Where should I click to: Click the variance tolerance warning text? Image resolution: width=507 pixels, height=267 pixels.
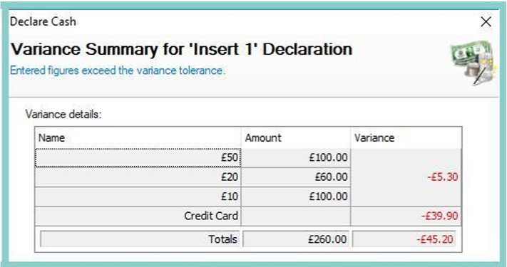coord(118,70)
